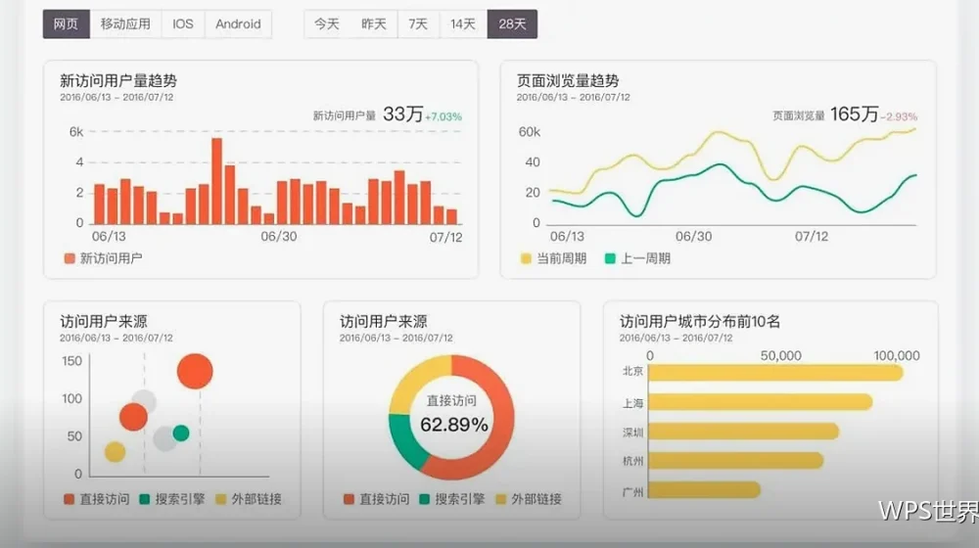979x548 pixels.
Task: Click the 07/12 label under line chart
Action: point(811,237)
